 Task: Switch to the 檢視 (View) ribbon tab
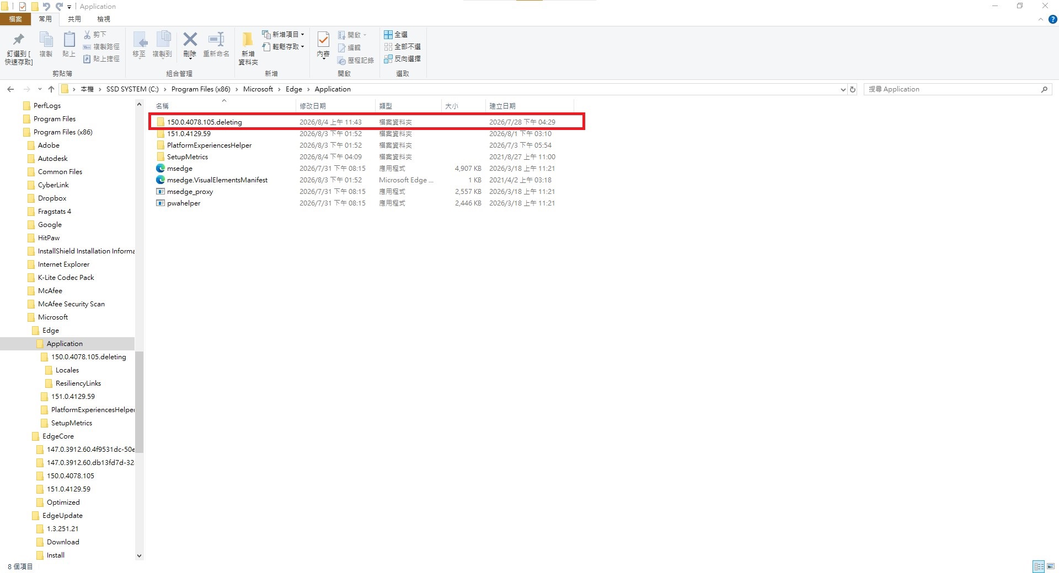point(104,19)
